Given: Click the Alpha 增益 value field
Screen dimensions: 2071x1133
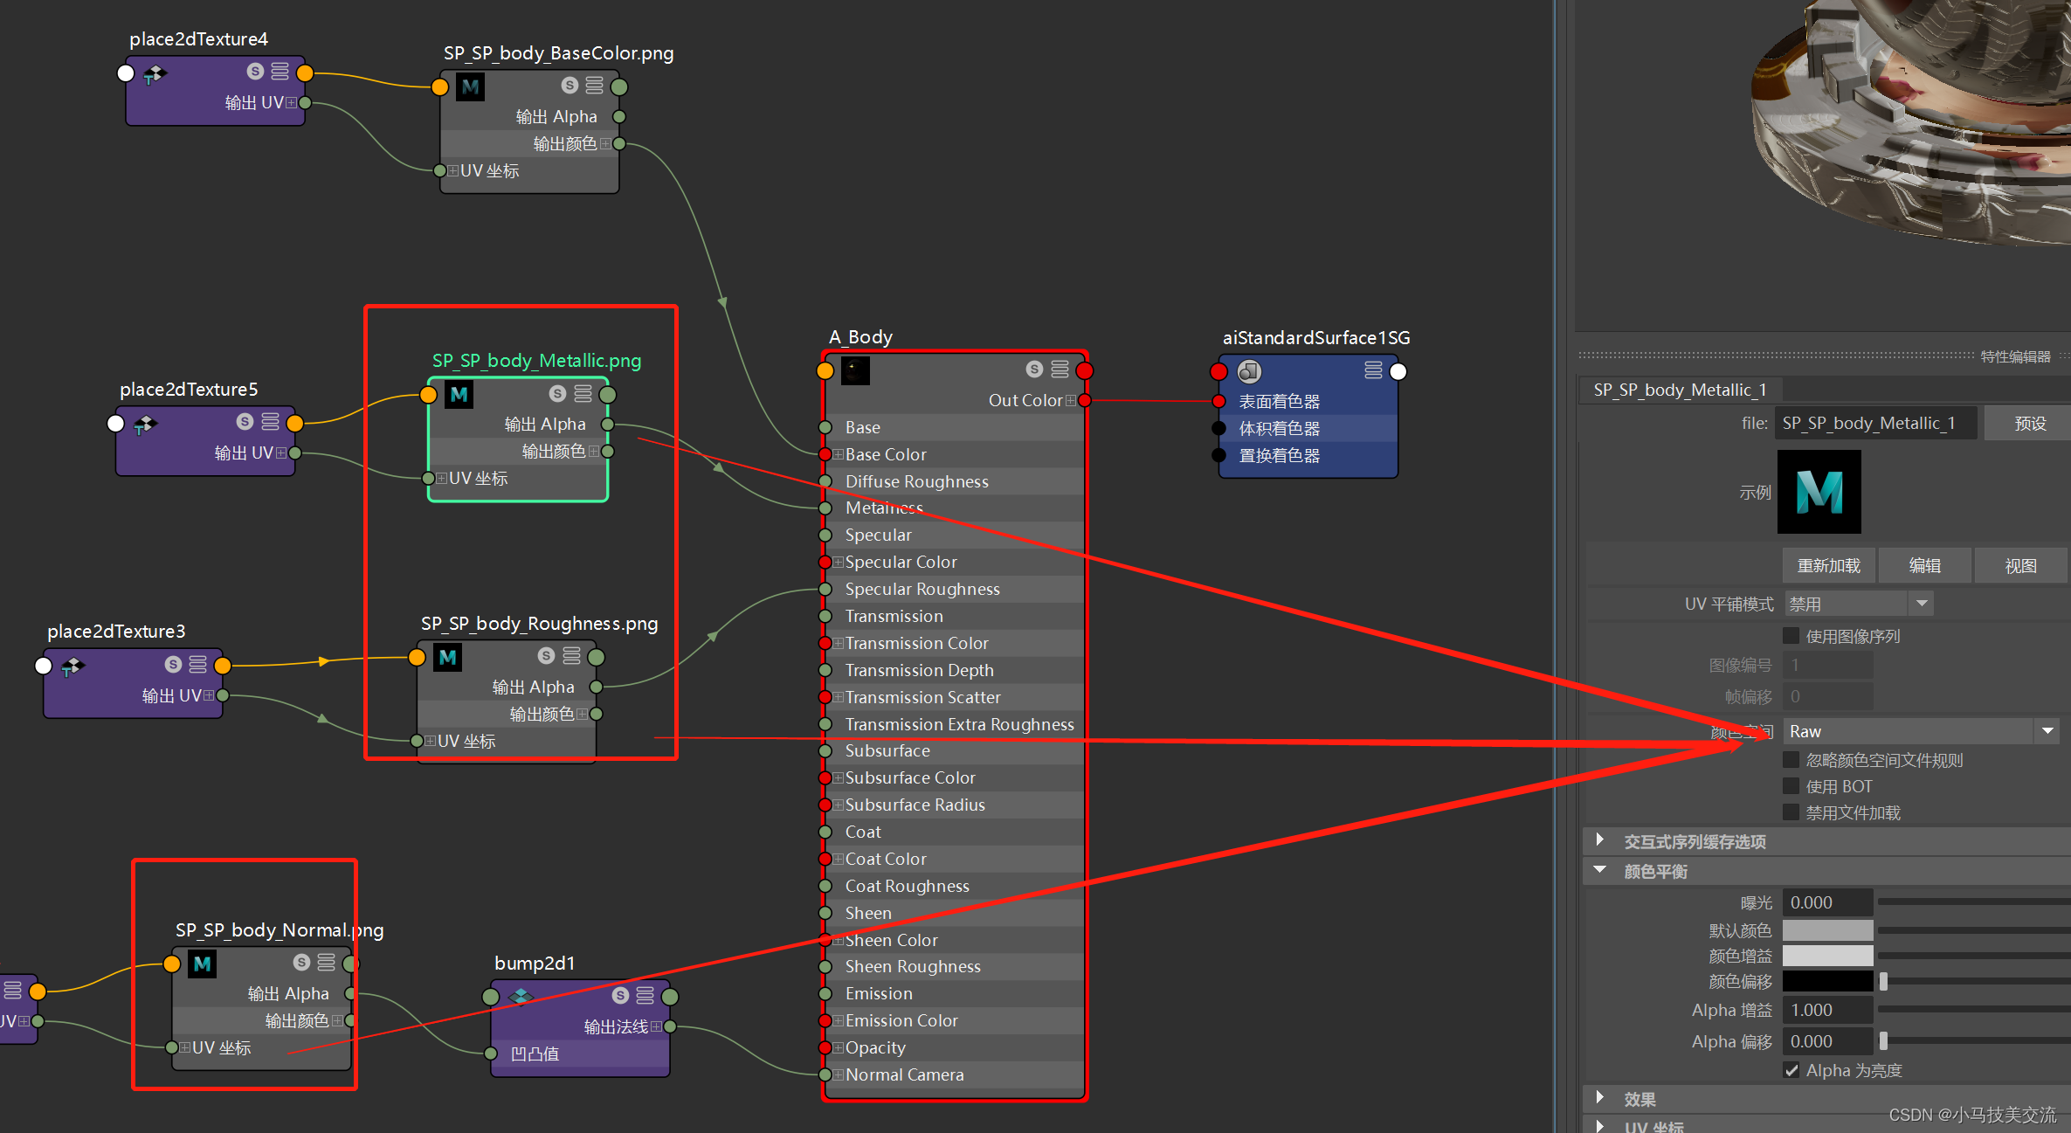Looking at the screenshot, I should [1827, 1010].
